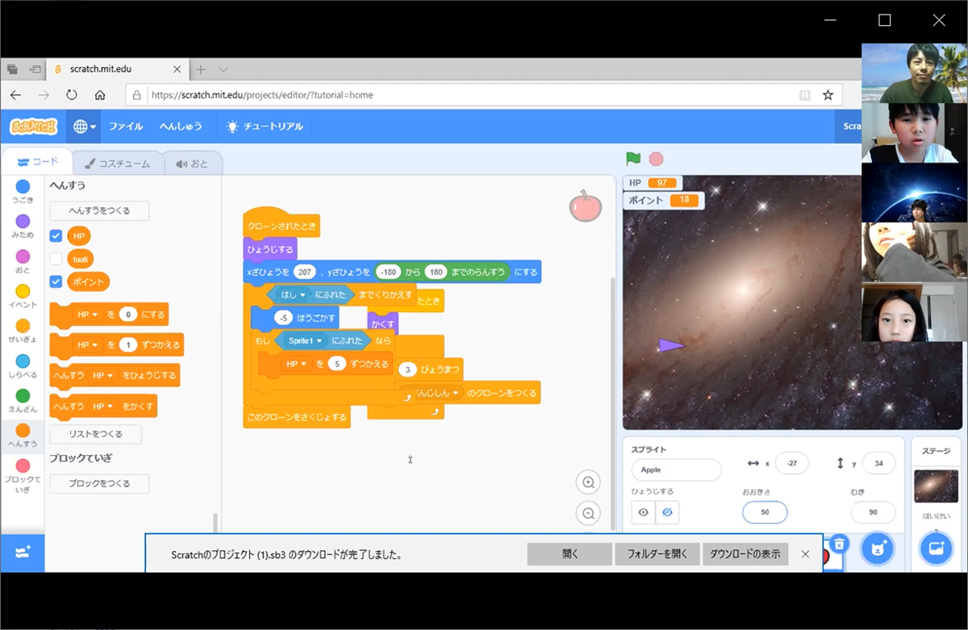Switch to the コスチューム tab
The height and width of the screenshot is (630, 968).
point(117,163)
